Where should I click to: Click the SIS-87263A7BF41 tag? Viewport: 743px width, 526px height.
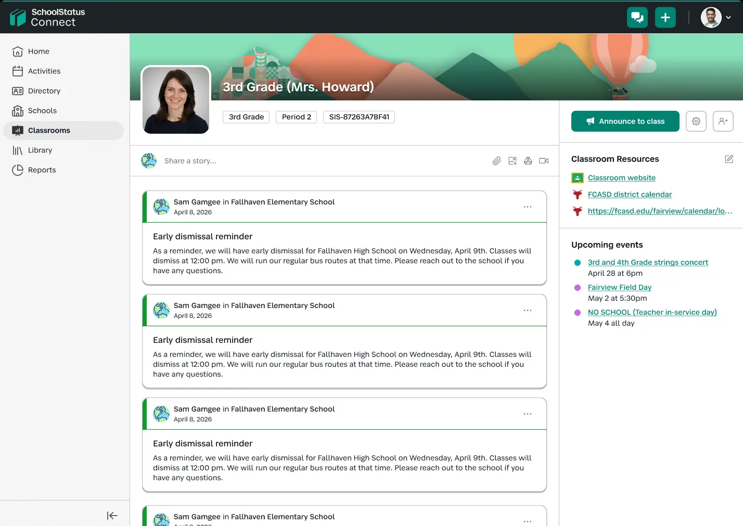point(359,117)
